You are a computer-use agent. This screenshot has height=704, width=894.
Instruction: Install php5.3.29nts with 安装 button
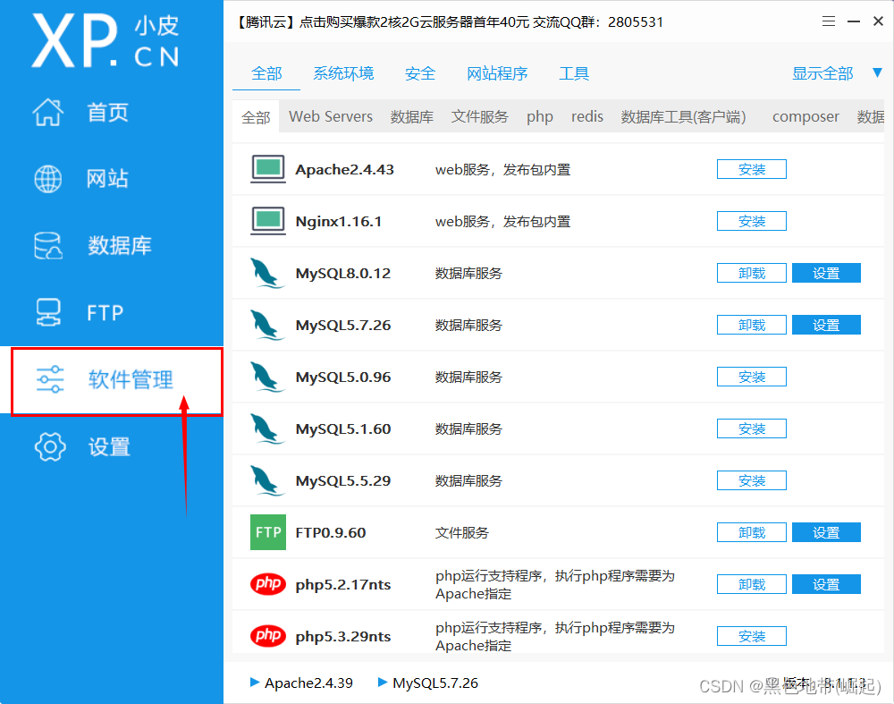tap(752, 636)
